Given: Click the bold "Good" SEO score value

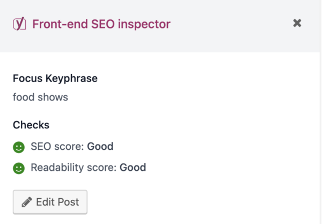Looking at the screenshot, I should tap(100, 146).
